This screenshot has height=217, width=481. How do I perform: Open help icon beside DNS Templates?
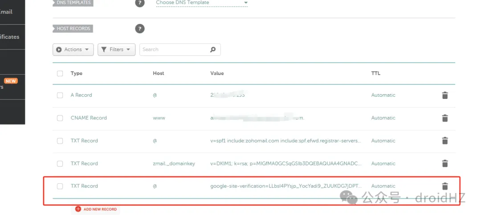(x=140, y=3)
